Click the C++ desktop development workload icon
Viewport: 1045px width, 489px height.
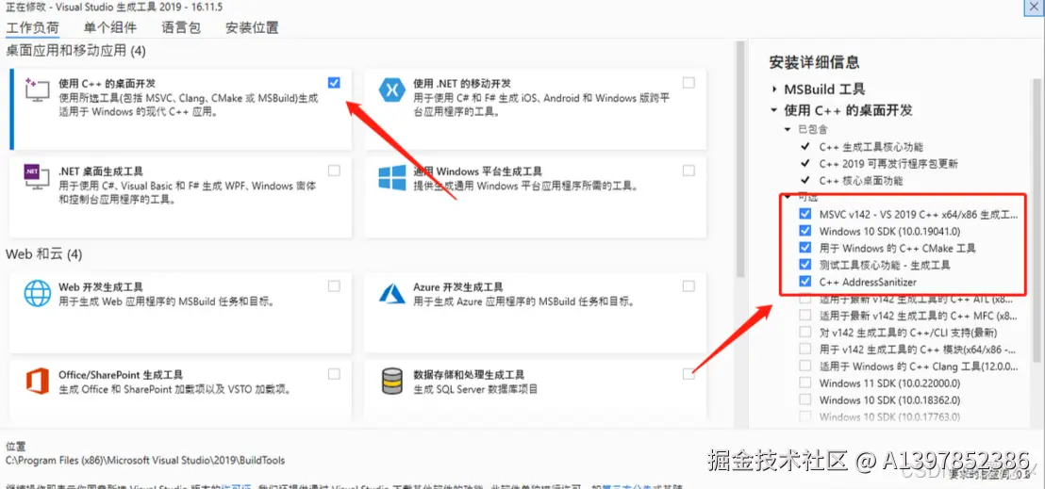click(38, 89)
